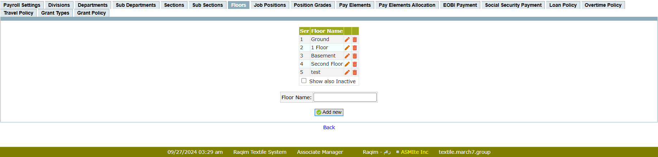Select the Grant Types tab
Viewport: 658px width, 157px height.
pyautogui.click(x=55, y=13)
